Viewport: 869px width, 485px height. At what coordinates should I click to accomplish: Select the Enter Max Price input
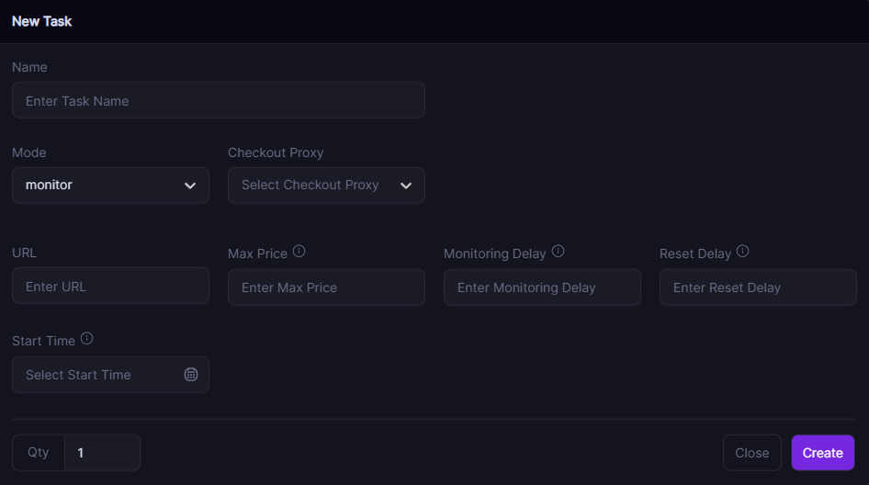click(326, 288)
